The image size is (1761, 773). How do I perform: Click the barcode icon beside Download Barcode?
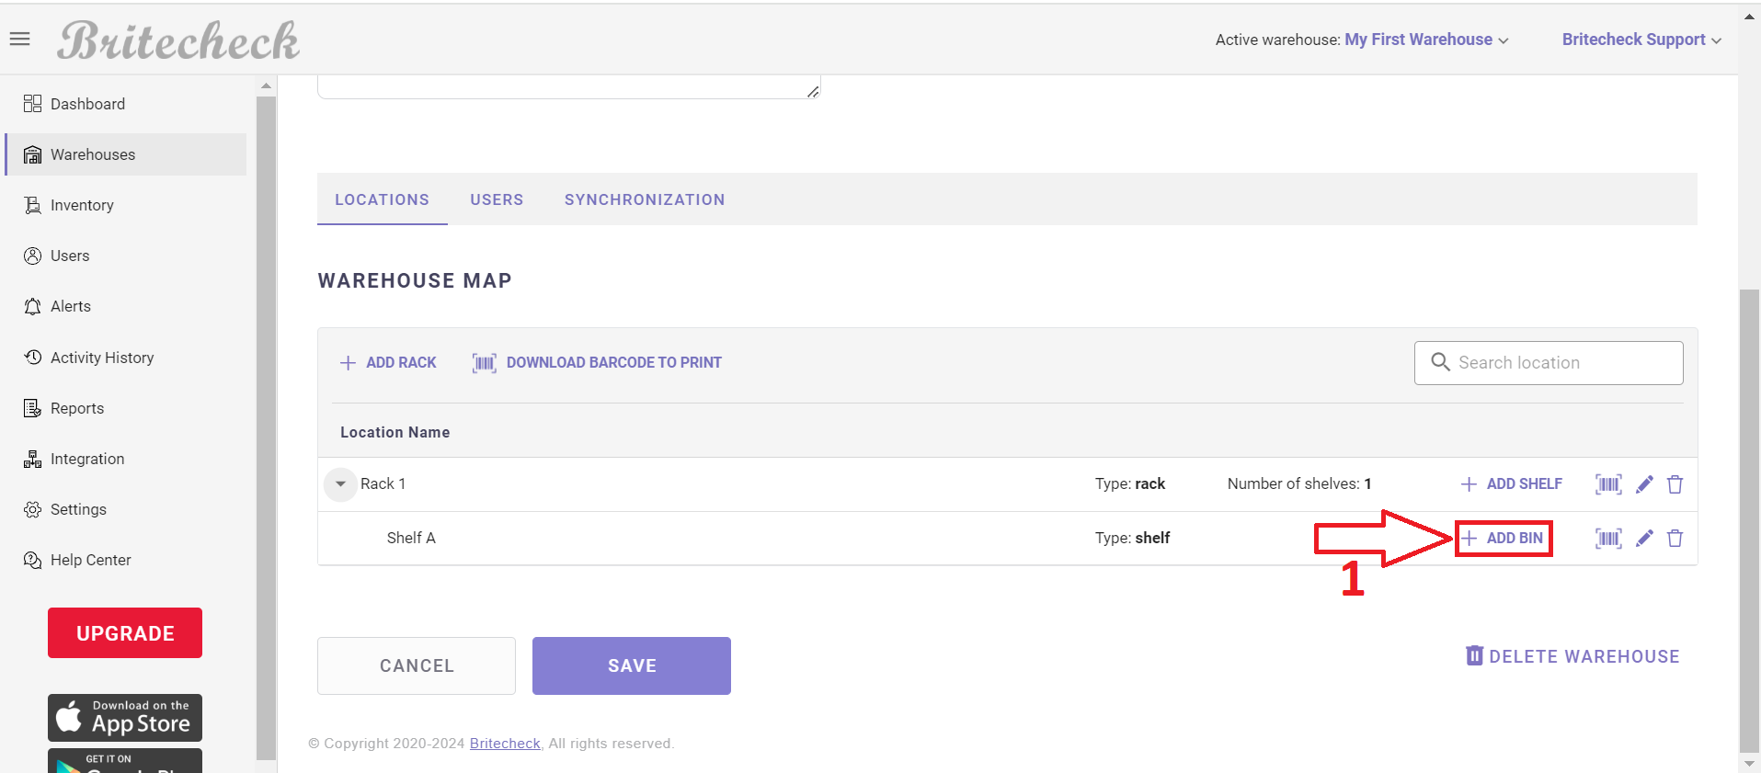(x=485, y=363)
